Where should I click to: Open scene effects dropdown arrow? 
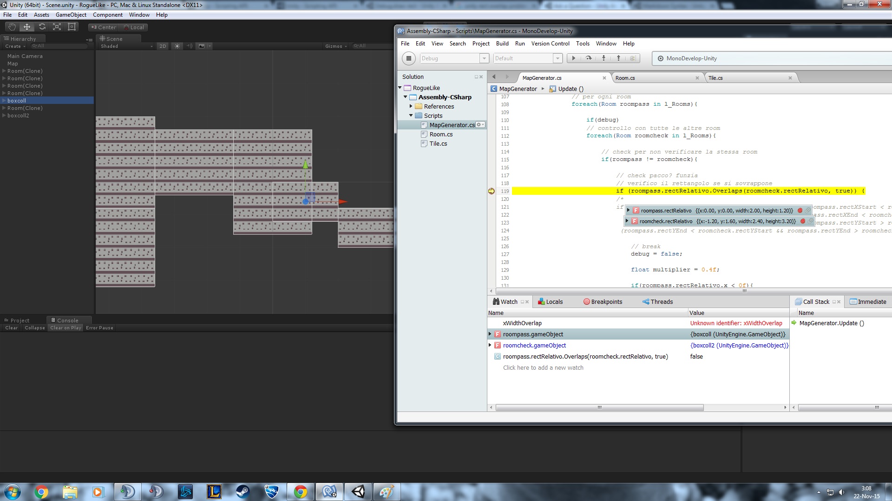pyautogui.click(x=210, y=46)
